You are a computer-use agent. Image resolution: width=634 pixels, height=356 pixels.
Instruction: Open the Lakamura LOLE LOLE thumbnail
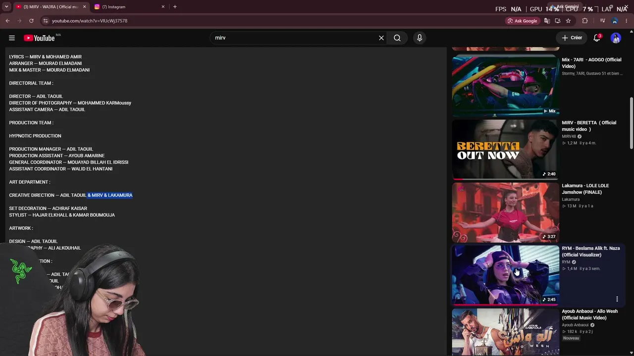[506, 212]
